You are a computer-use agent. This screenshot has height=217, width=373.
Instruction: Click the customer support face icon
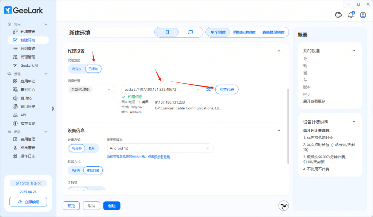coord(338,15)
